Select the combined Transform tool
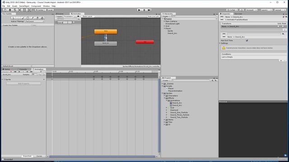289x162 pixels. coord(29,10)
